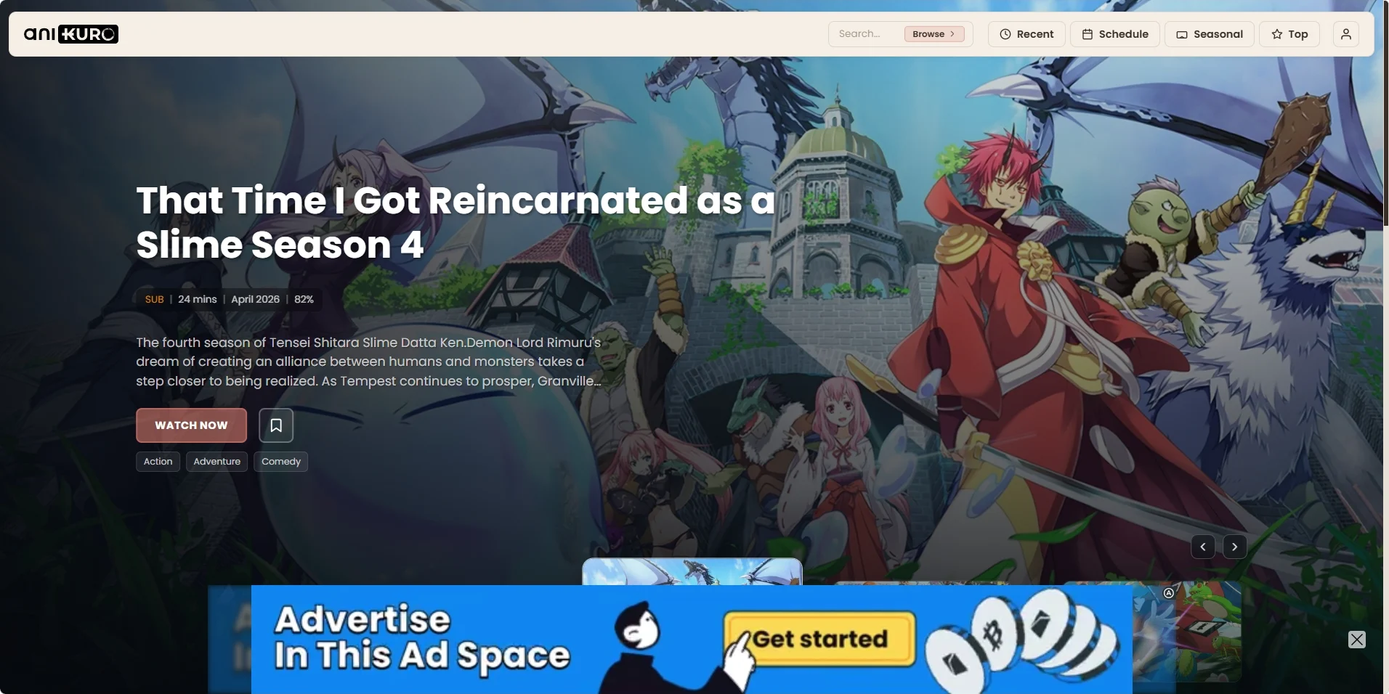
Task: Open the Recent page
Action: (1026, 34)
